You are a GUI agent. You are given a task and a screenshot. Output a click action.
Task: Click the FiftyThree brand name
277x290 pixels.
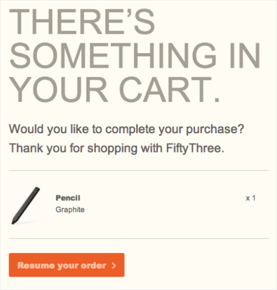click(x=195, y=148)
